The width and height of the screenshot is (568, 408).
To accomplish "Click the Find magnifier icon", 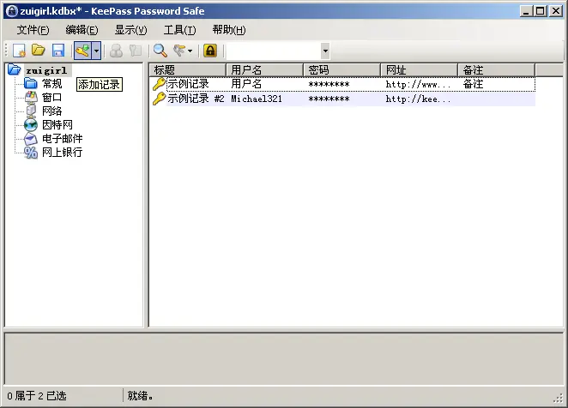I will [x=160, y=51].
